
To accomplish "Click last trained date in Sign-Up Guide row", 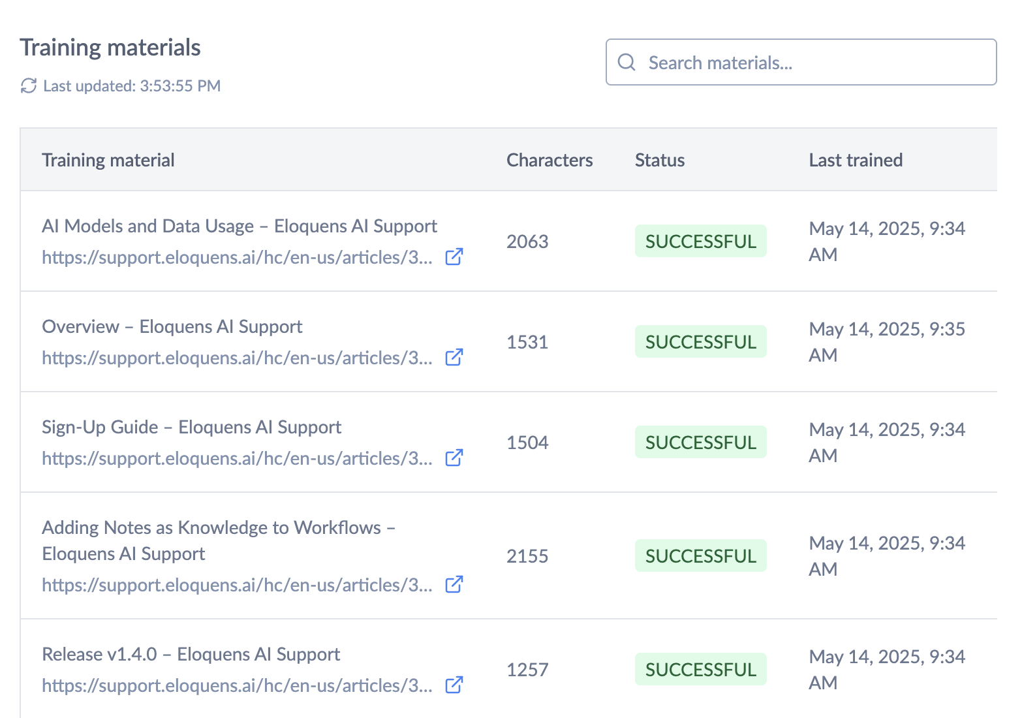I will click(x=887, y=443).
